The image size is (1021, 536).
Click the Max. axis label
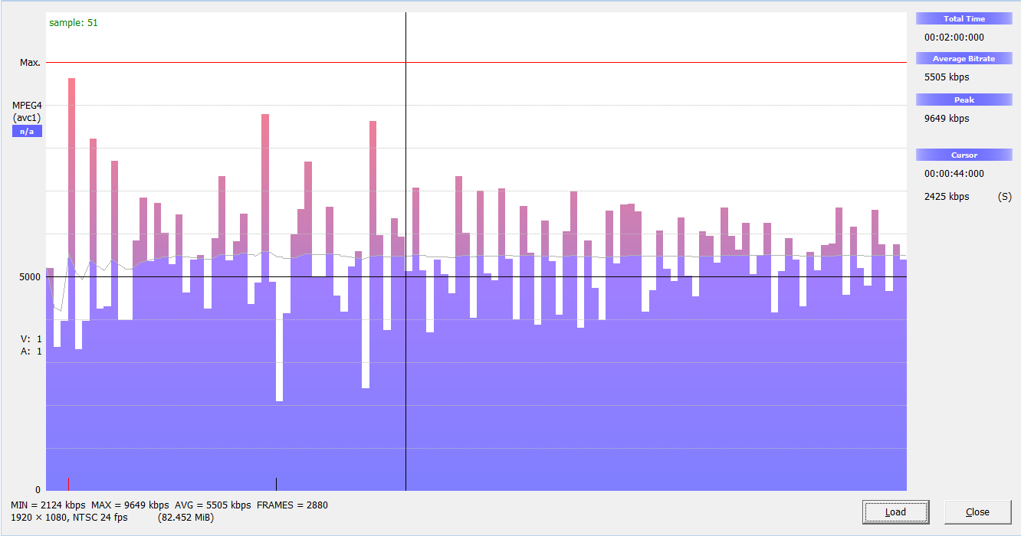[30, 62]
